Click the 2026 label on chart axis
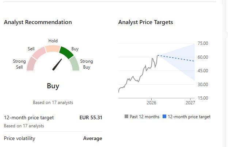Viewport: 228px width, 147px height. [x=151, y=102]
